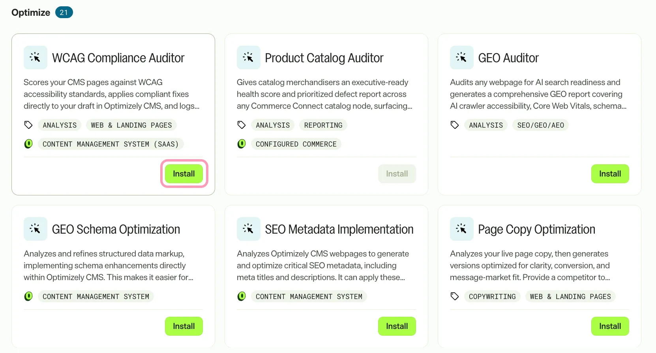Click the Page Copy Optimization agent icon
The width and height of the screenshot is (656, 353).
point(462,229)
